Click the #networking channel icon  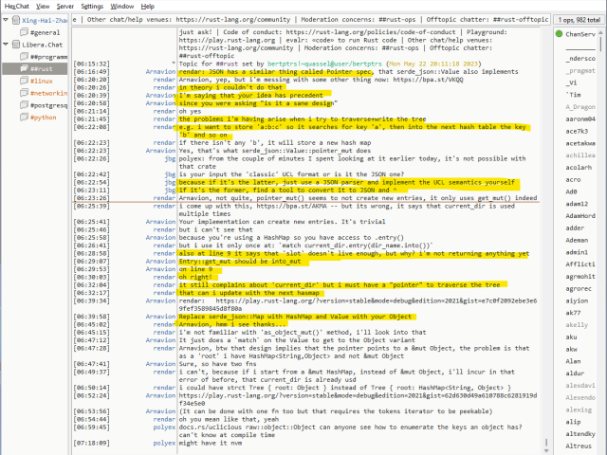[24, 94]
